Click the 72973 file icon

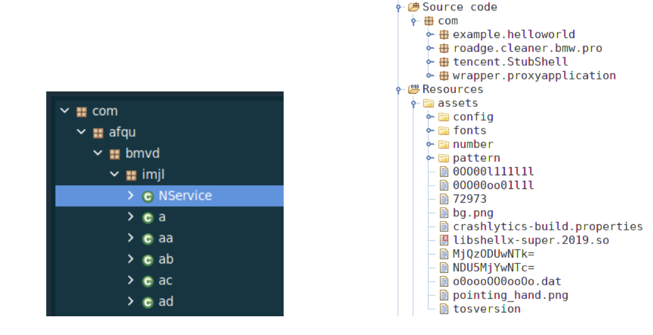tap(444, 199)
